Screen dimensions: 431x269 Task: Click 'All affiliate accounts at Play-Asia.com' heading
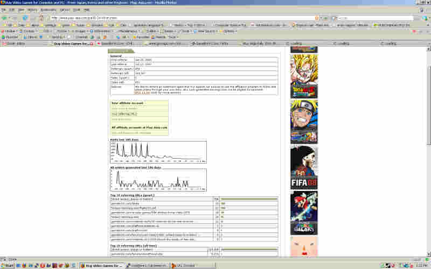140,128
